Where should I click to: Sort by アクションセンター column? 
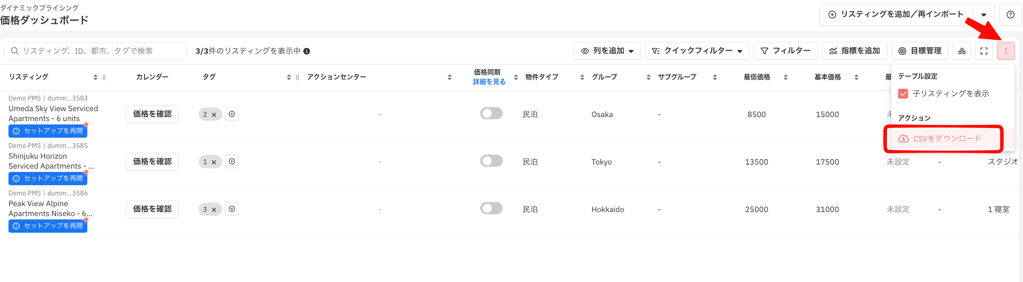(450, 77)
